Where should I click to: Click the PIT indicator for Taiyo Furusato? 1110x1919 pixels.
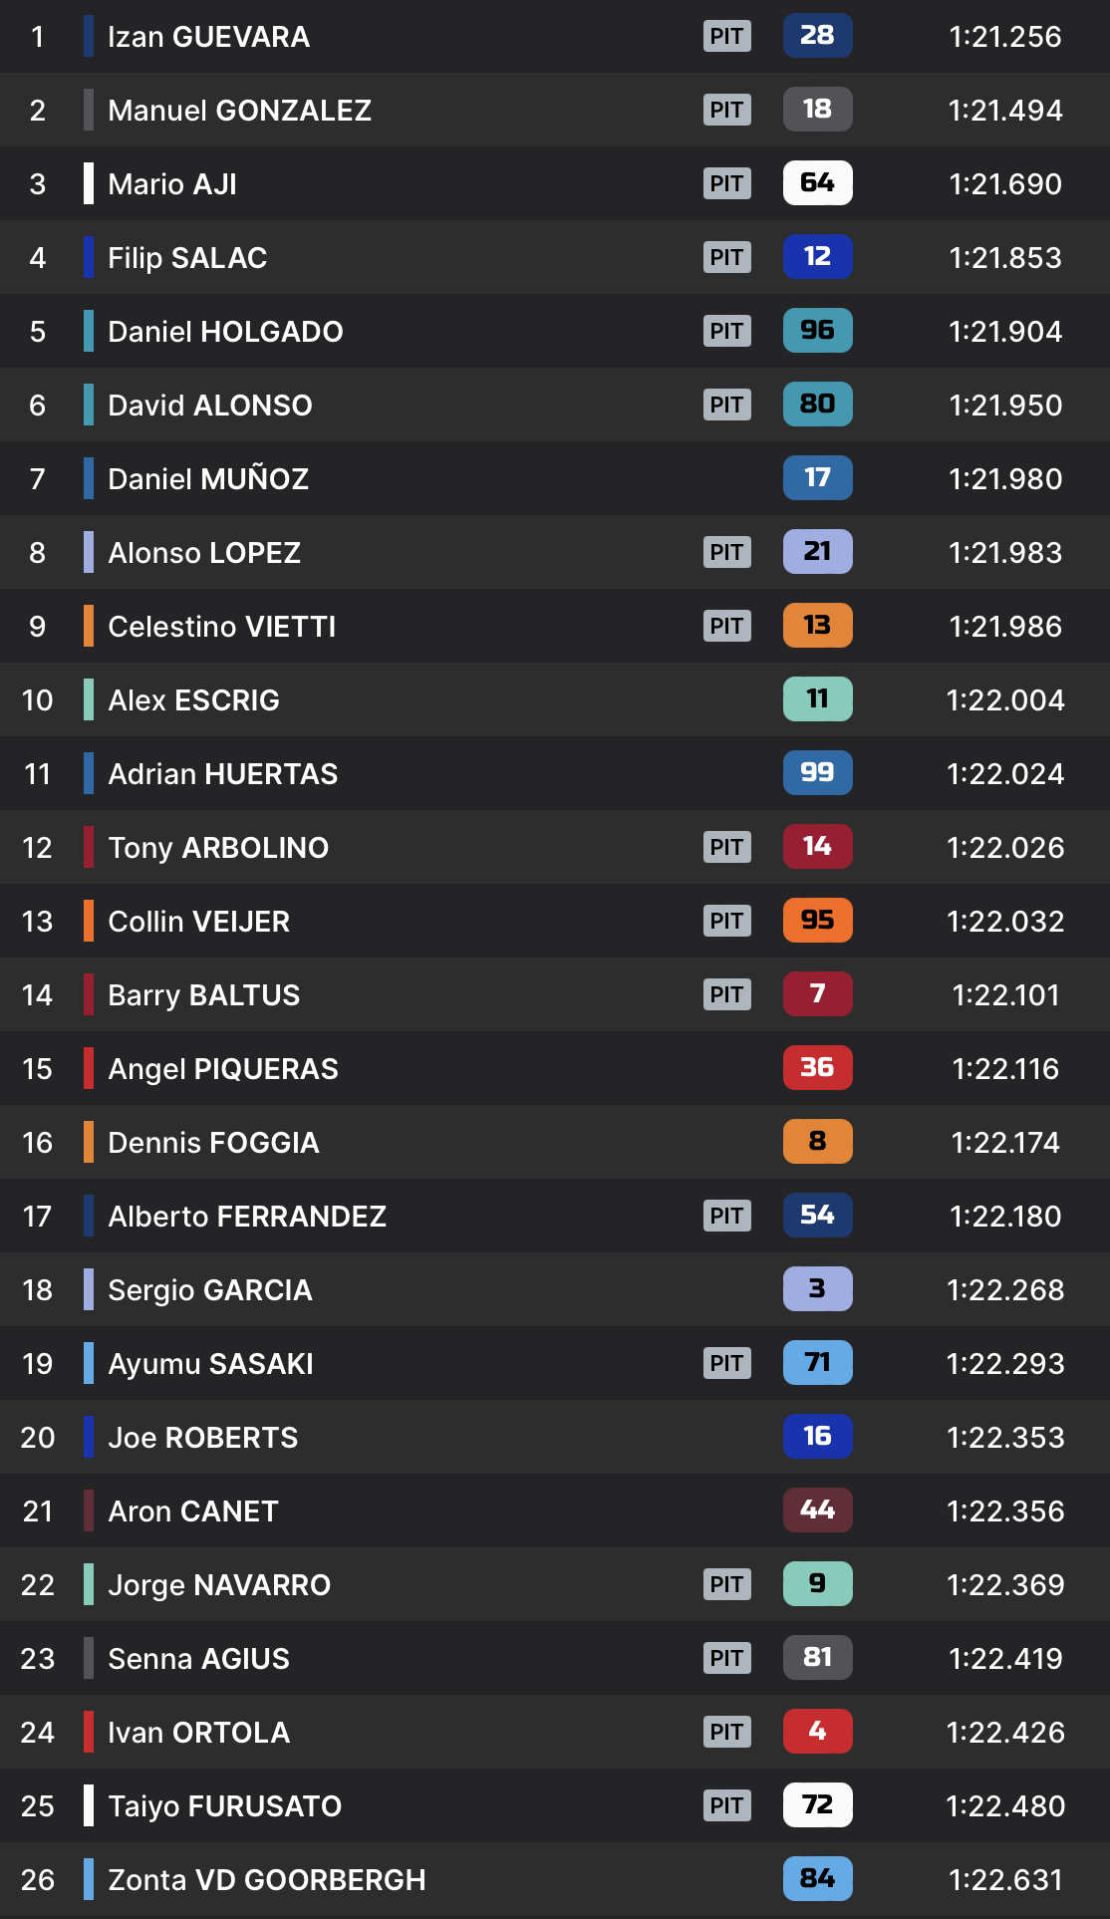pyautogui.click(x=726, y=1805)
